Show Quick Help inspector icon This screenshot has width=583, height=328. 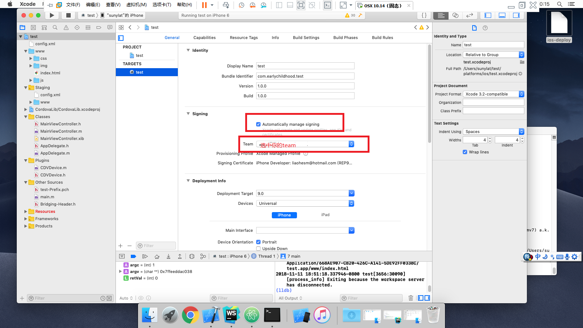485,28
